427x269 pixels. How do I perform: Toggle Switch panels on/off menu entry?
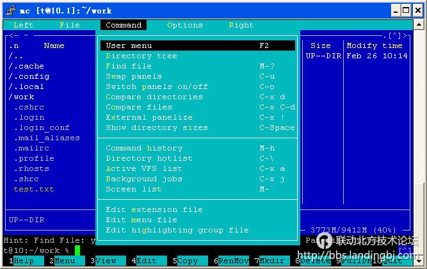click(157, 86)
